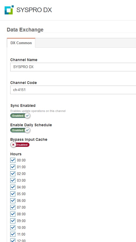Image resolution: width=136 pixels, height=242 pixels.
Task: Click the Channel Code input field
Action: [73, 90]
